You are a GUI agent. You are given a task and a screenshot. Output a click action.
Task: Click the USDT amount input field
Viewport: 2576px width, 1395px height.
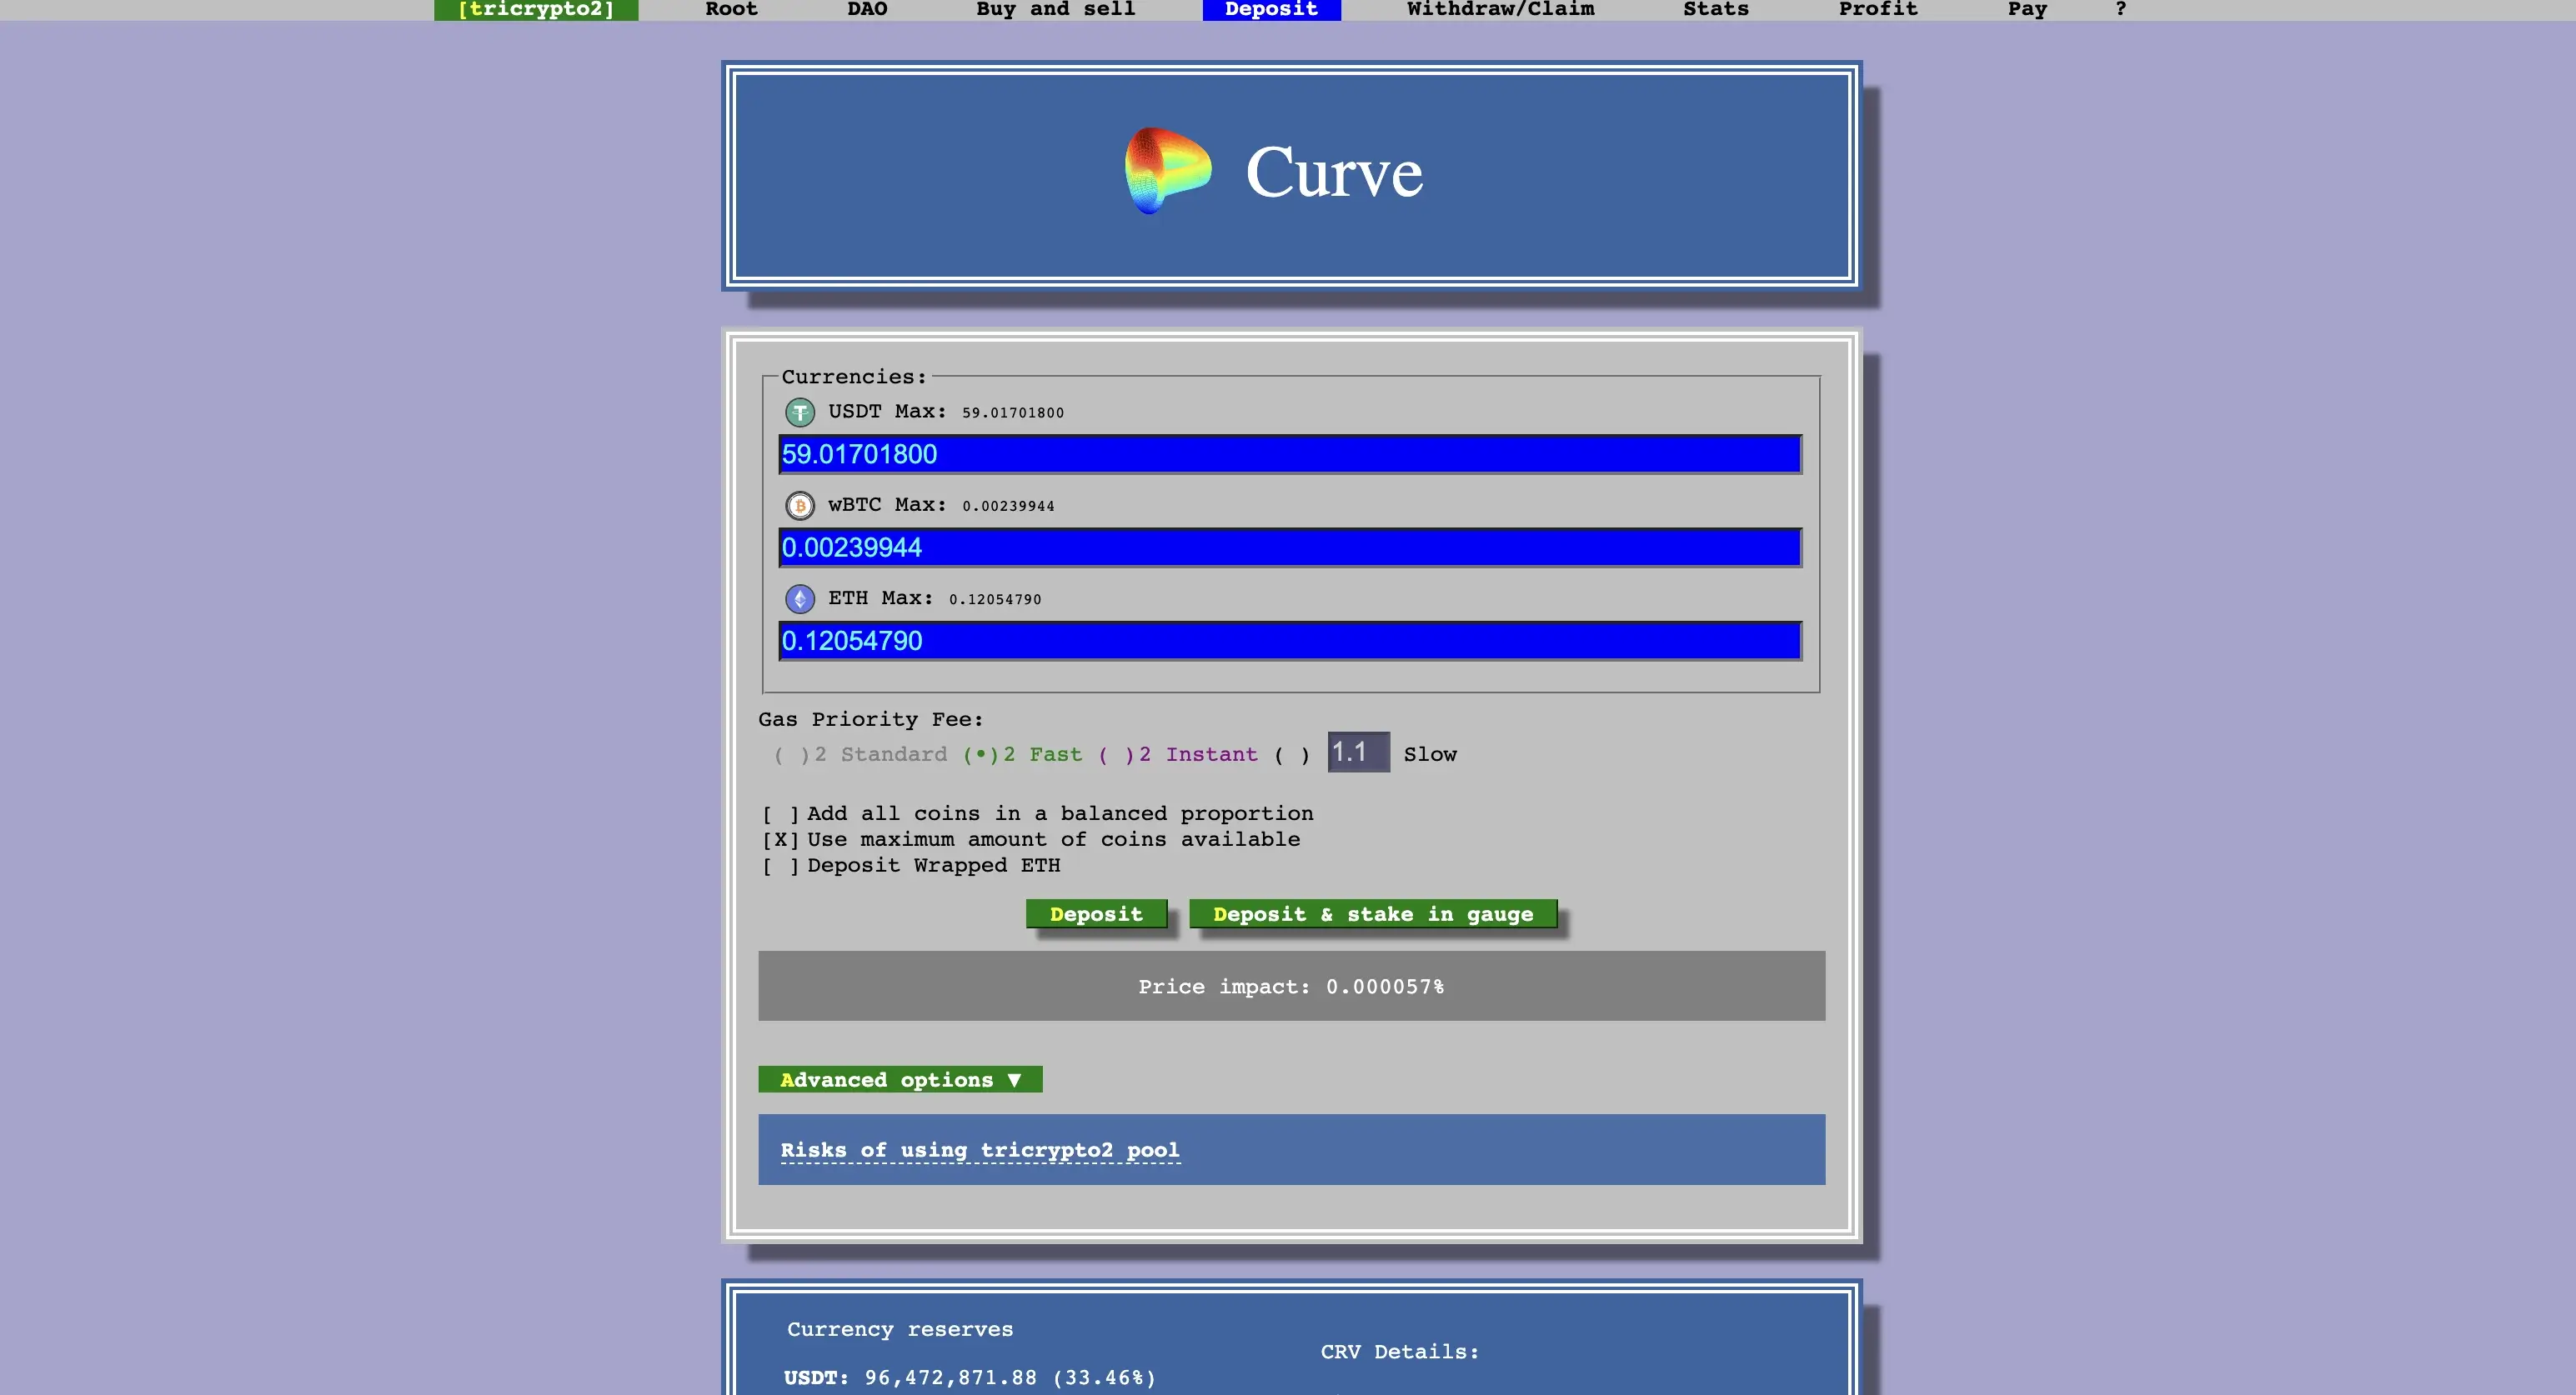tap(1289, 455)
